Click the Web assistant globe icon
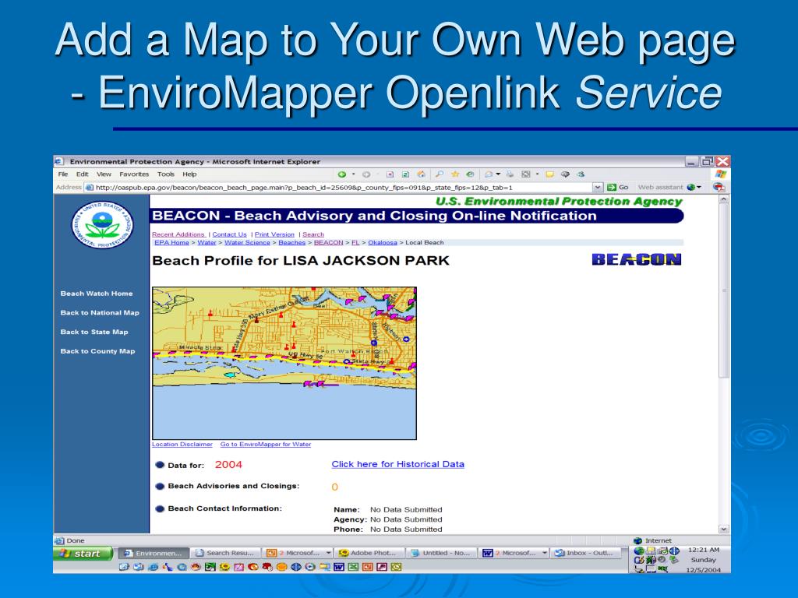This screenshot has width=798, height=598. (x=690, y=187)
